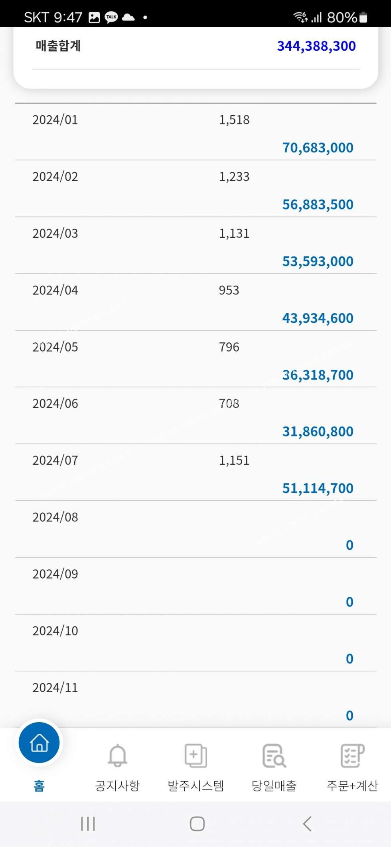Image resolution: width=391 pixels, height=847 pixels.
Task: Open daily sales (당일매출) icon
Action: click(274, 755)
